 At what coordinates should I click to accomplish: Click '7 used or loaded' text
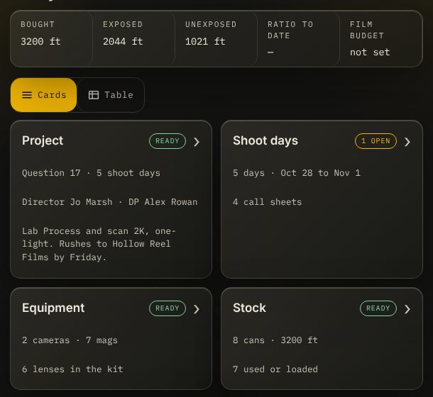275,369
